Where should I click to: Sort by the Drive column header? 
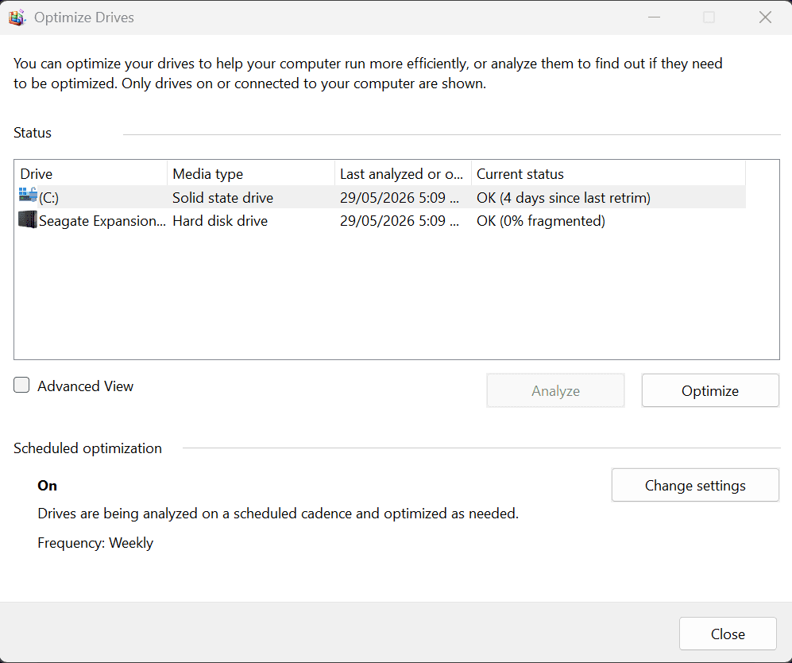point(91,173)
